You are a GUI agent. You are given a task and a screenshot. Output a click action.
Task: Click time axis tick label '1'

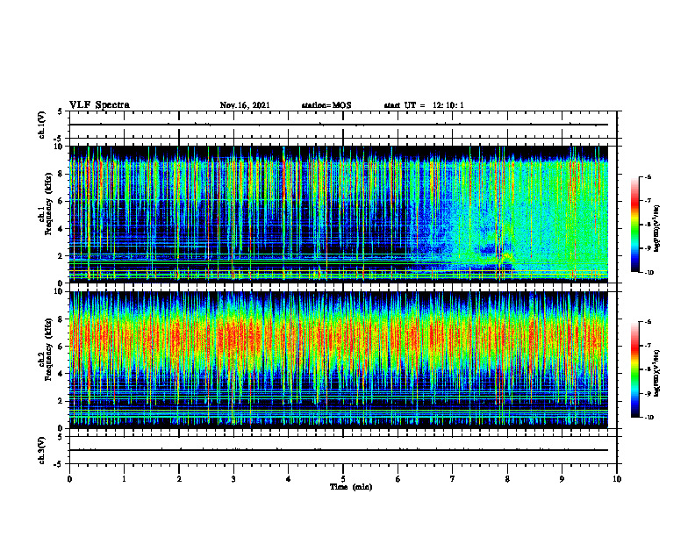pos(124,479)
